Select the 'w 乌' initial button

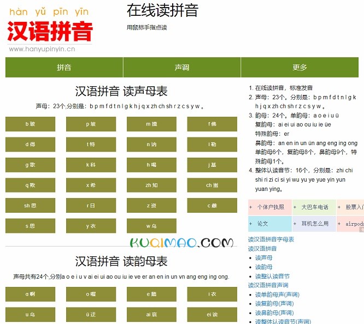[151, 226]
